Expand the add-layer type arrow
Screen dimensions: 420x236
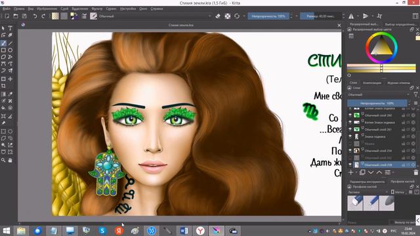(356, 172)
